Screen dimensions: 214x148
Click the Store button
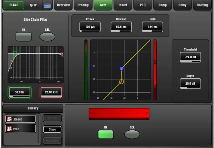[52, 129]
